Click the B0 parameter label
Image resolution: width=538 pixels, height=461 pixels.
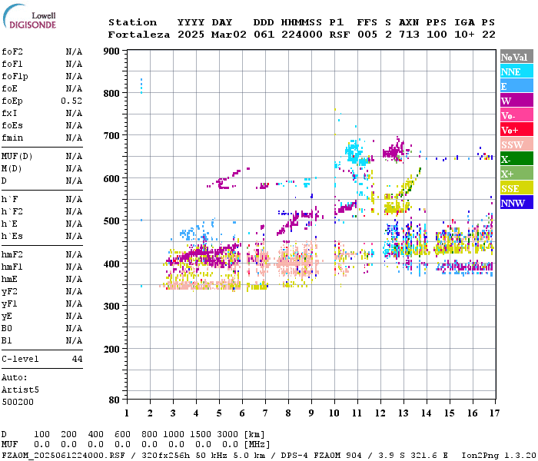(7, 328)
